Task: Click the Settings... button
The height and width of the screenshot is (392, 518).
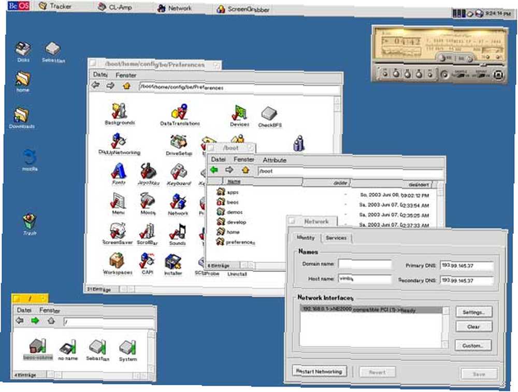Action: pyautogui.click(x=474, y=312)
